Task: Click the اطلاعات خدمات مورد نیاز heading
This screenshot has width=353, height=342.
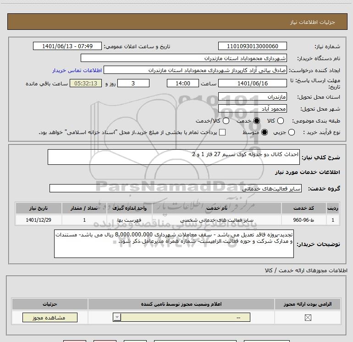Action: [x=307, y=172]
